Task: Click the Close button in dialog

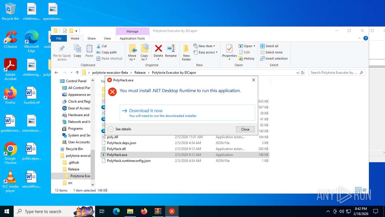Action: coord(245,129)
